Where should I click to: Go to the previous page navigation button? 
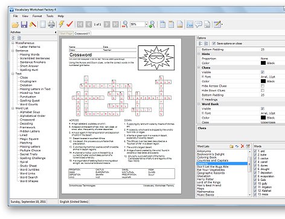point(89,24)
